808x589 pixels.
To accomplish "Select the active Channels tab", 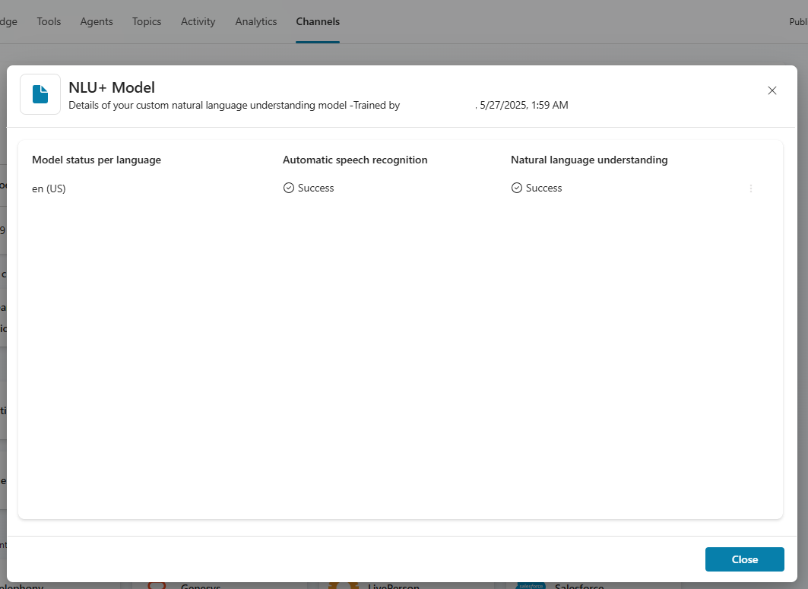I will (318, 21).
